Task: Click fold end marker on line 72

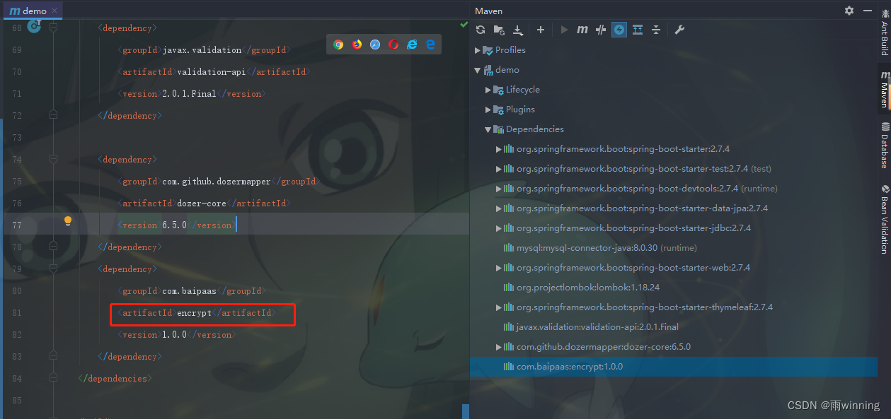Action: click(53, 114)
